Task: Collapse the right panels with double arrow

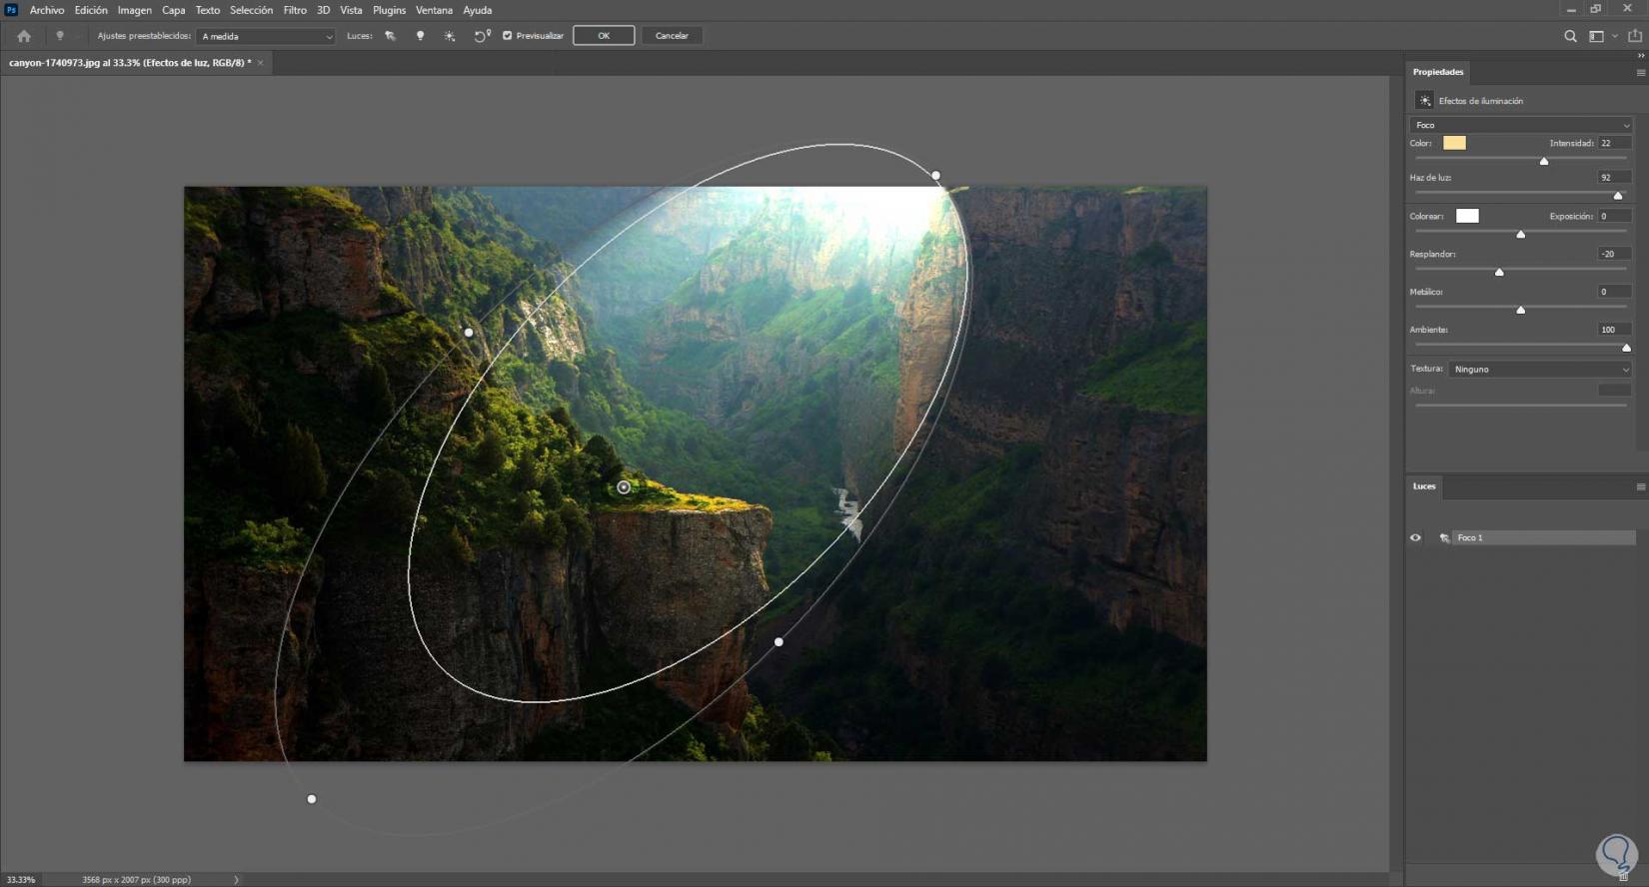Action: (1641, 56)
